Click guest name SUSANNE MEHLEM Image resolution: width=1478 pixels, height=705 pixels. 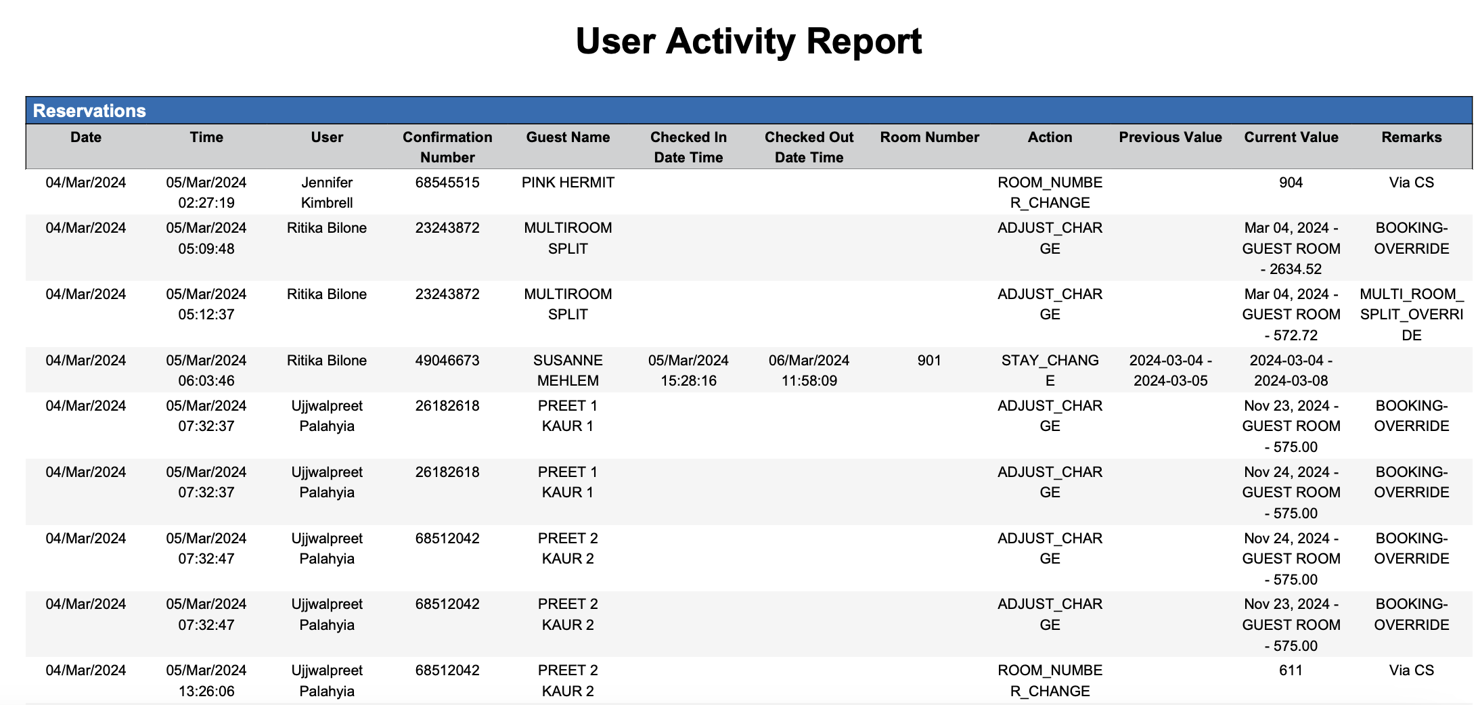click(568, 370)
